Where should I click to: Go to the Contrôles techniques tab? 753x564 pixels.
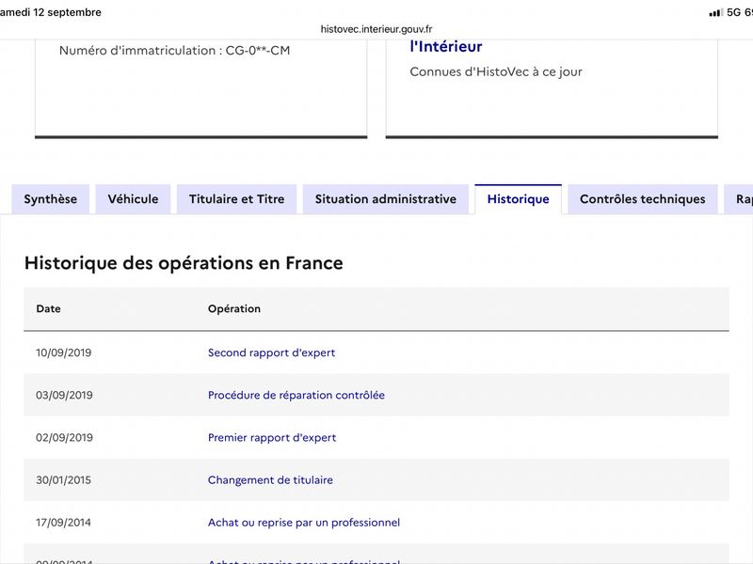643,199
